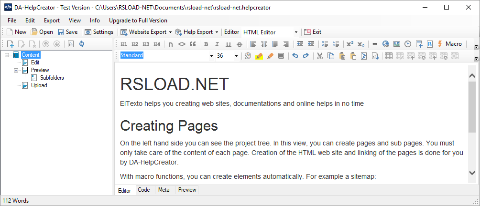Insert a horizontal rule line
This screenshot has width=480, height=206.
374,44
